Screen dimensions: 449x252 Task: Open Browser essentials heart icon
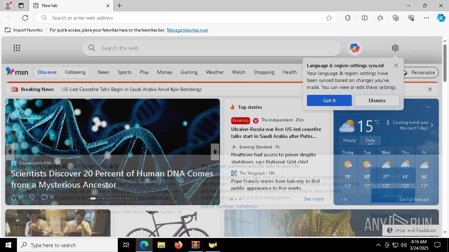tap(411, 18)
